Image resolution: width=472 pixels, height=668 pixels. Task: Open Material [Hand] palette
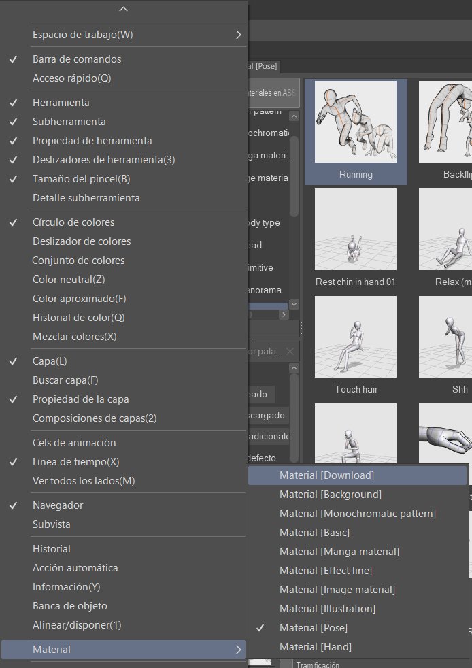pyautogui.click(x=358, y=647)
